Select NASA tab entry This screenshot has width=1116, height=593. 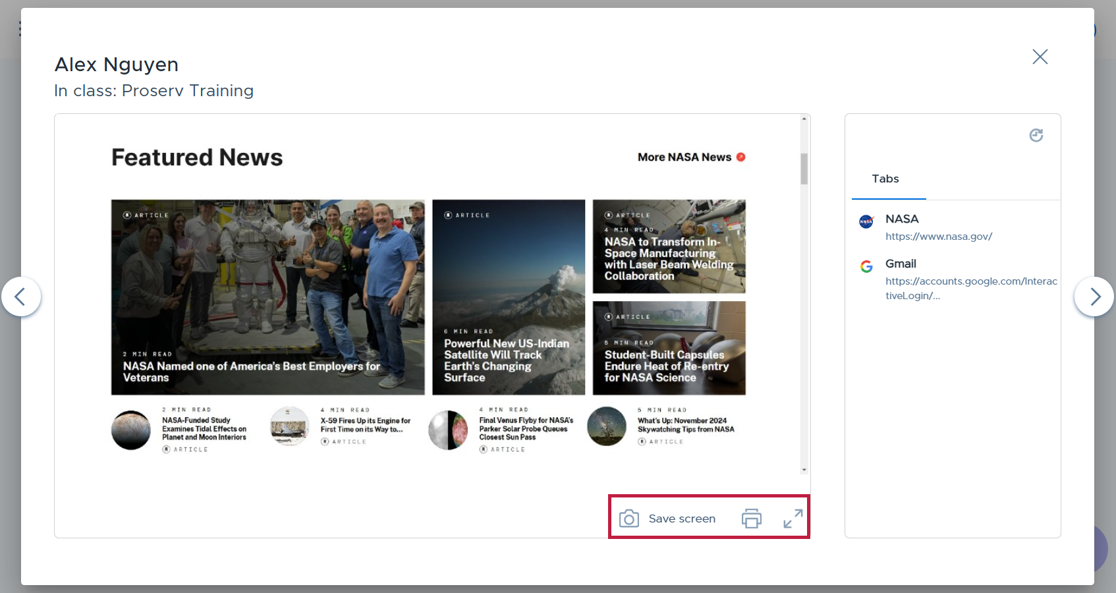coord(901,219)
